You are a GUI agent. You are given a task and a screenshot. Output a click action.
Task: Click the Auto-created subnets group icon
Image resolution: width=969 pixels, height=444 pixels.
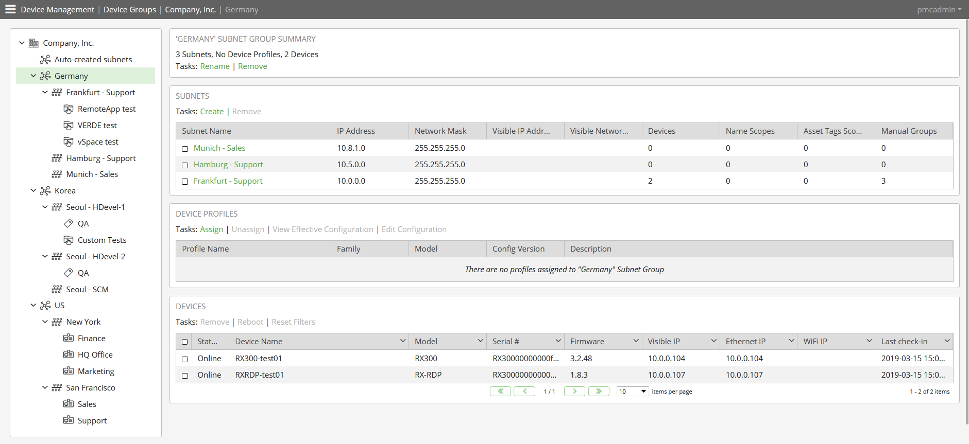point(45,60)
